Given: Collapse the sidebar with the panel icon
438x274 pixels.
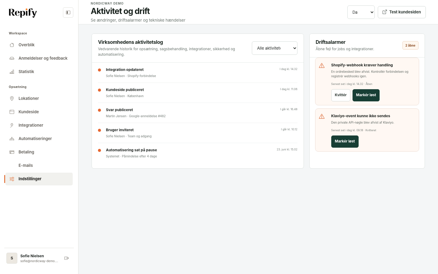Looking at the screenshot, I should [68, 12].
